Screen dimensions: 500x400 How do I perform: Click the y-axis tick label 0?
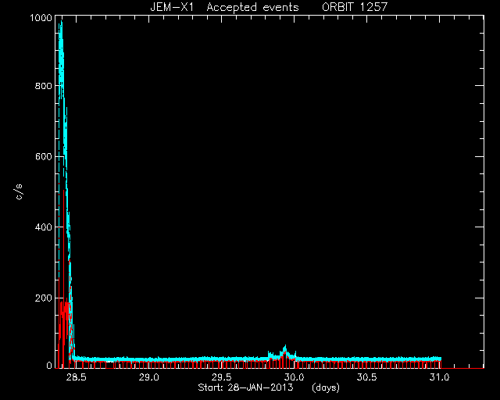tap(49, 365)
